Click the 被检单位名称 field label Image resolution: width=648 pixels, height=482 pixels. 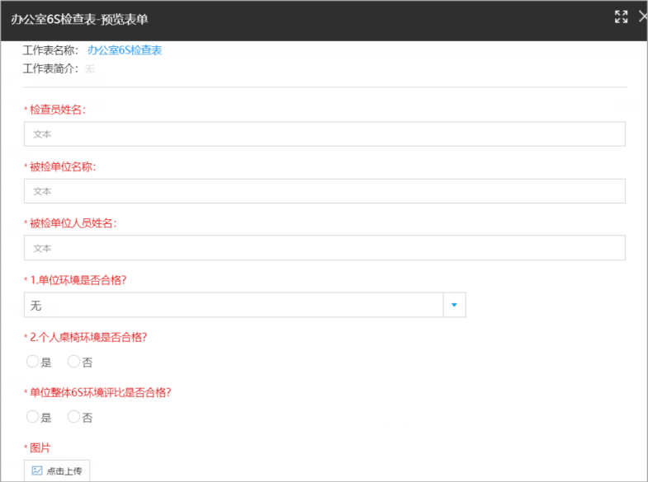pyautogui.click(x=63, y=166)
